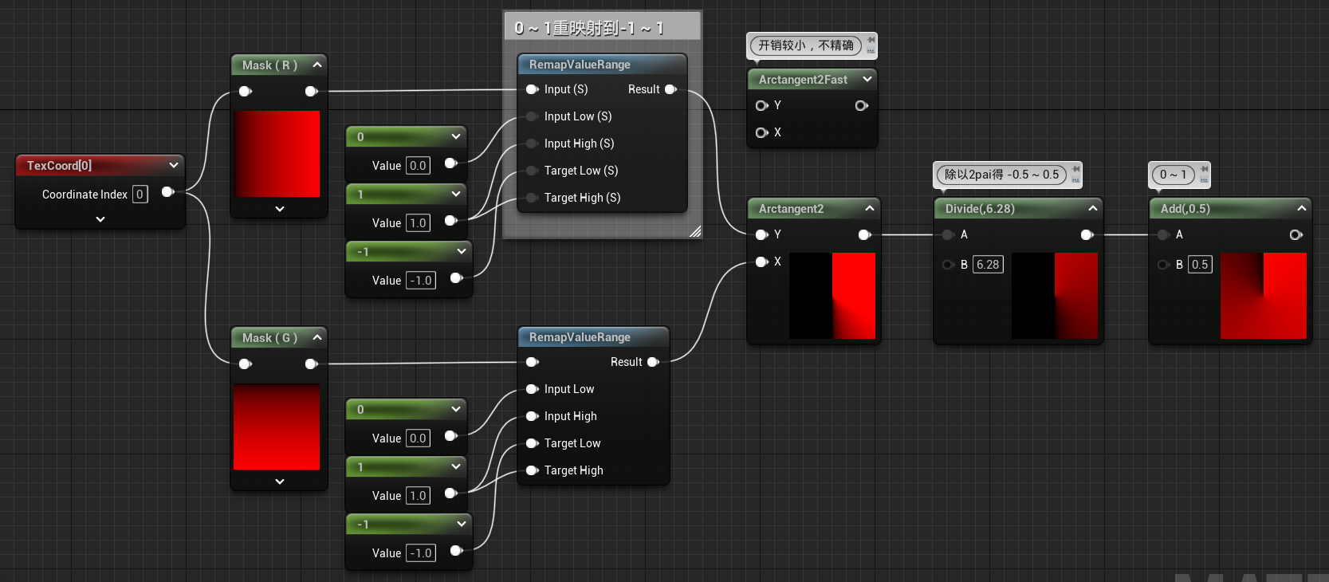Click the Arctangent2 output pin
The height and width of the screenshot is (582, 1329).
[865, 234]
